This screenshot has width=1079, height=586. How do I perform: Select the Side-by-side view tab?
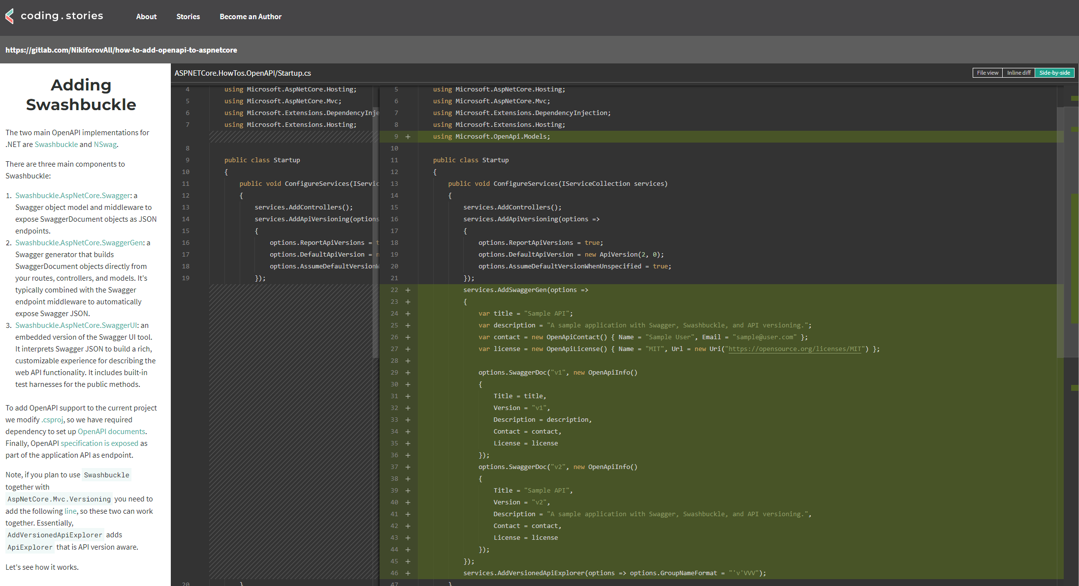click(1054, 73)
